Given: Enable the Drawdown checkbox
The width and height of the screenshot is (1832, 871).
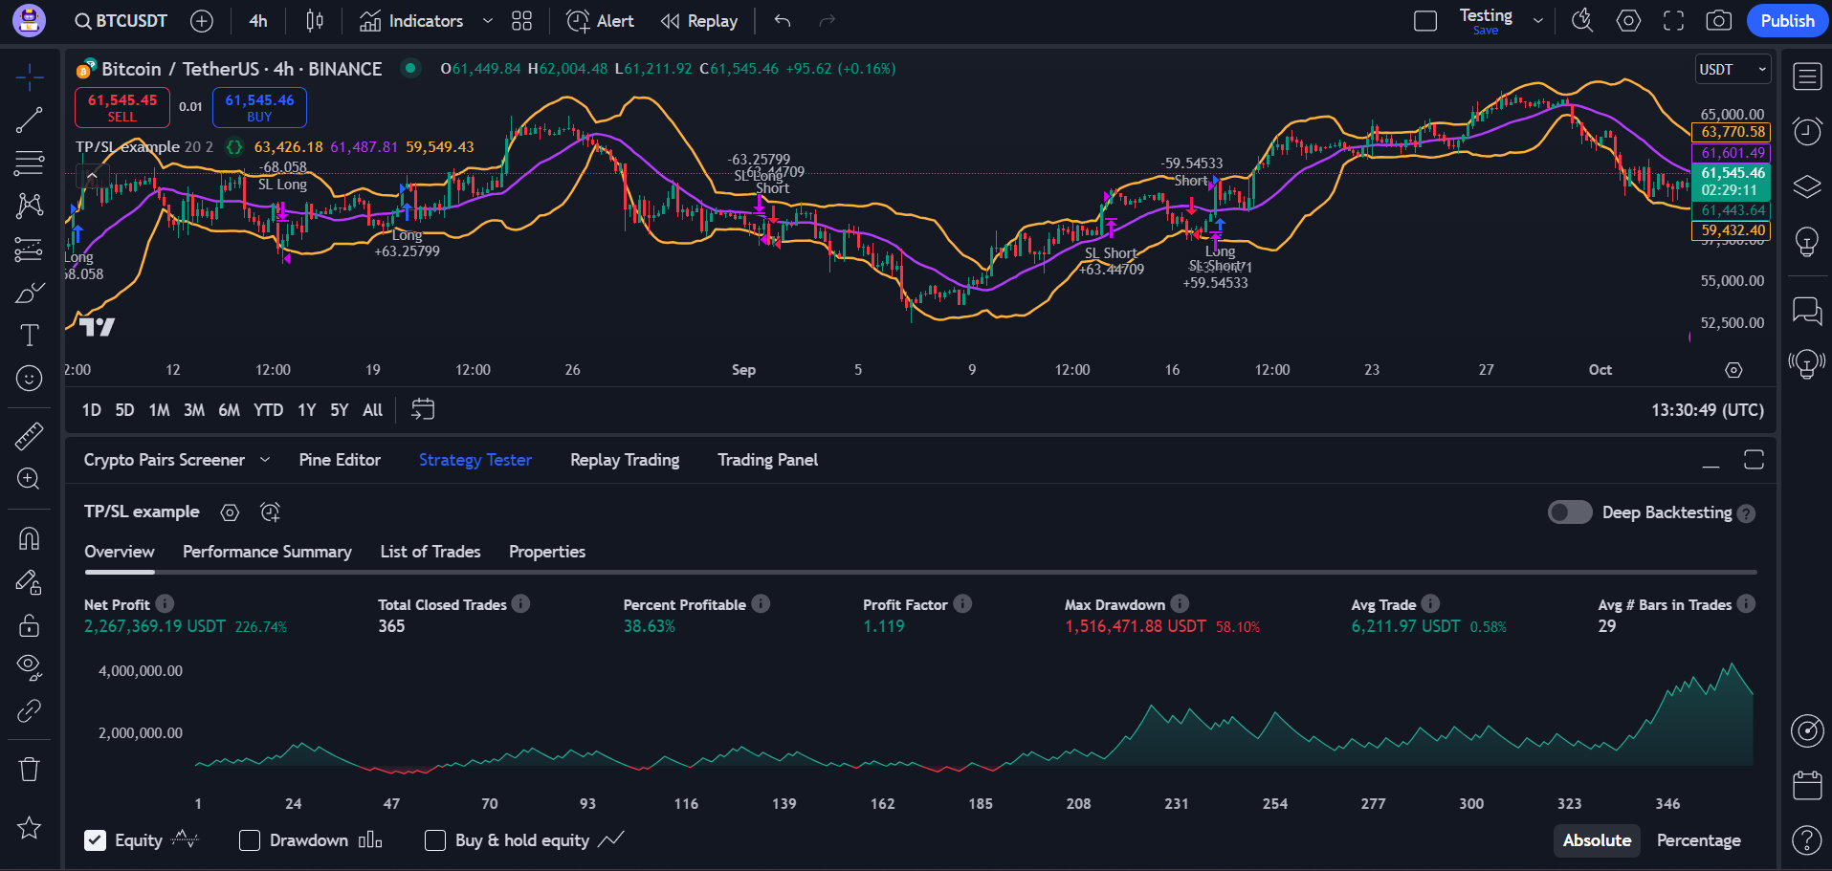Looking at the screenshot, I should pyautogui.click(x=250, y=840).
